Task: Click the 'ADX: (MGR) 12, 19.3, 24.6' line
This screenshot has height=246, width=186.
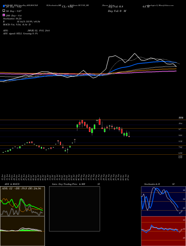Action: click(x=26, y=31)
